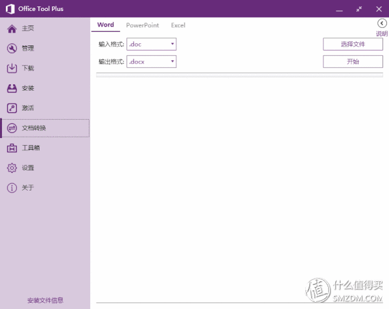This screenshot has width=389, height=309.
Task: Expand the 输入格式 .doc dropdown arrow
Action: (x=172, y=44)
